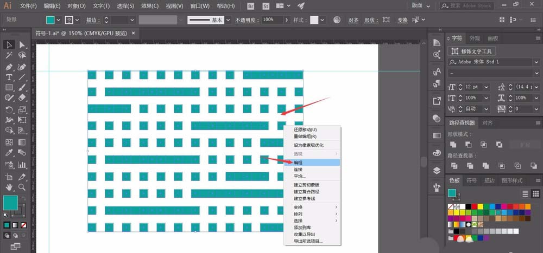Open the Recolor Artwork wheel icon

coord(337,20)
